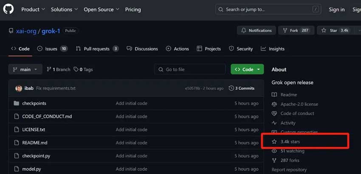
Task: Switch to the Insights tab
Action: point(272,49)
